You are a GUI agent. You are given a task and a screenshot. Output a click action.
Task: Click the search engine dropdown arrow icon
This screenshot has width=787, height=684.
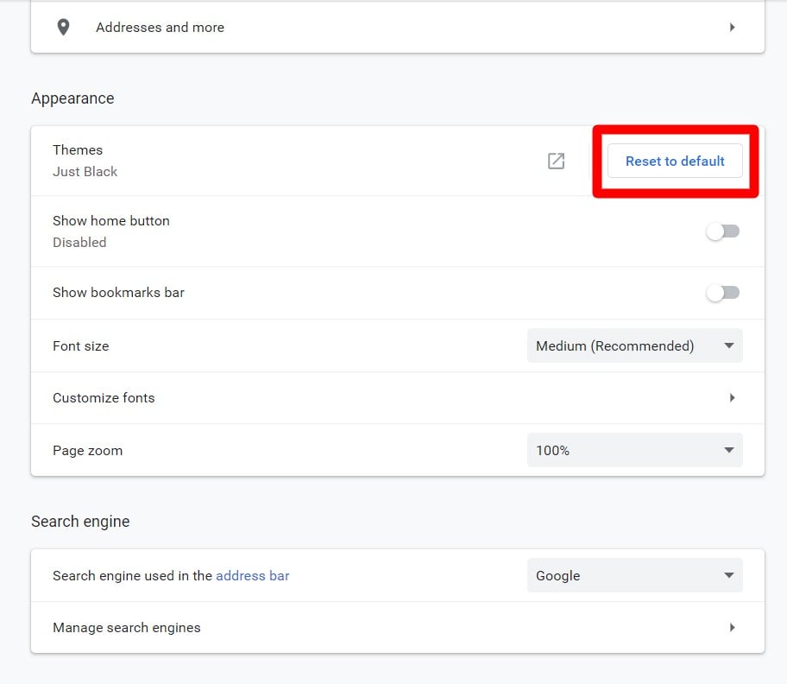click(729, 575)
